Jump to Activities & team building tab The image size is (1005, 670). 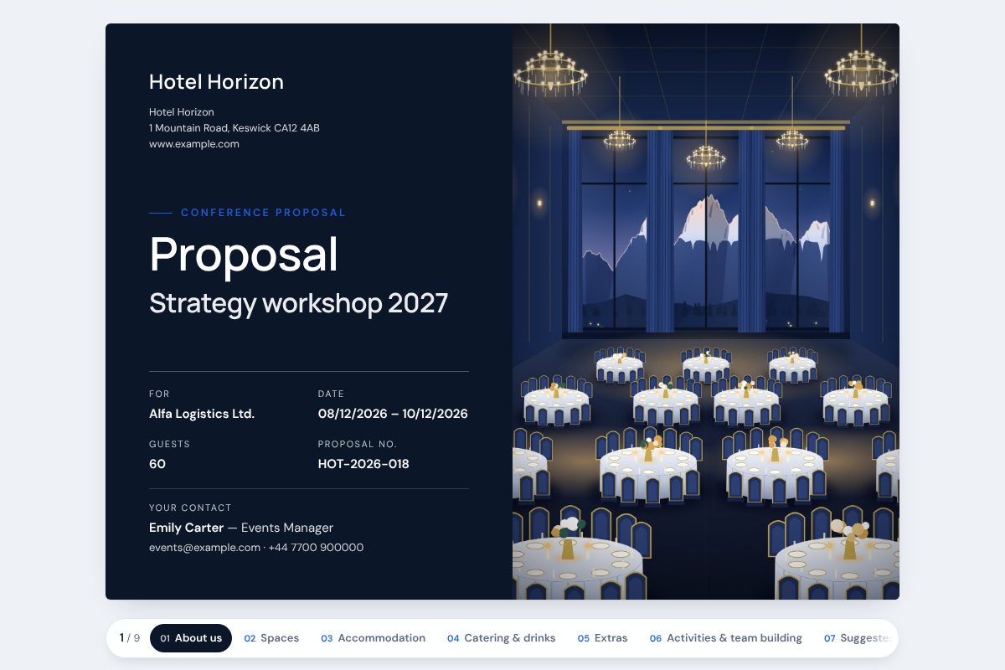[x=725, y=638]
